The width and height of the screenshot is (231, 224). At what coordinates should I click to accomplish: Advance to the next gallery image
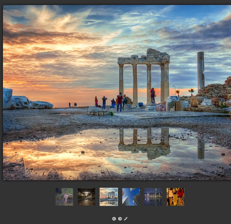coord(120,219)
